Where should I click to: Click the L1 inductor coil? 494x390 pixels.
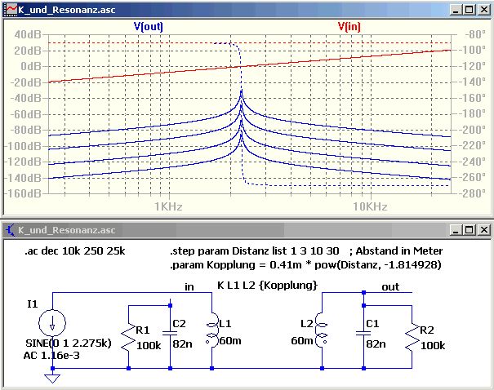212,330
